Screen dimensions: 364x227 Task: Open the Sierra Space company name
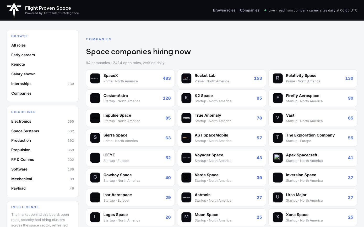click(x=115, y=135)
